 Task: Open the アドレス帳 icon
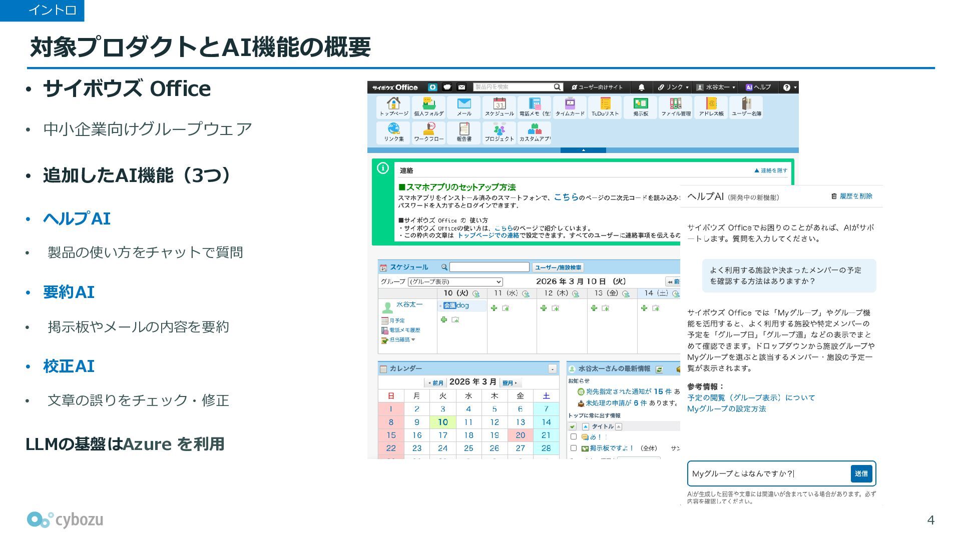click(711, 106)
